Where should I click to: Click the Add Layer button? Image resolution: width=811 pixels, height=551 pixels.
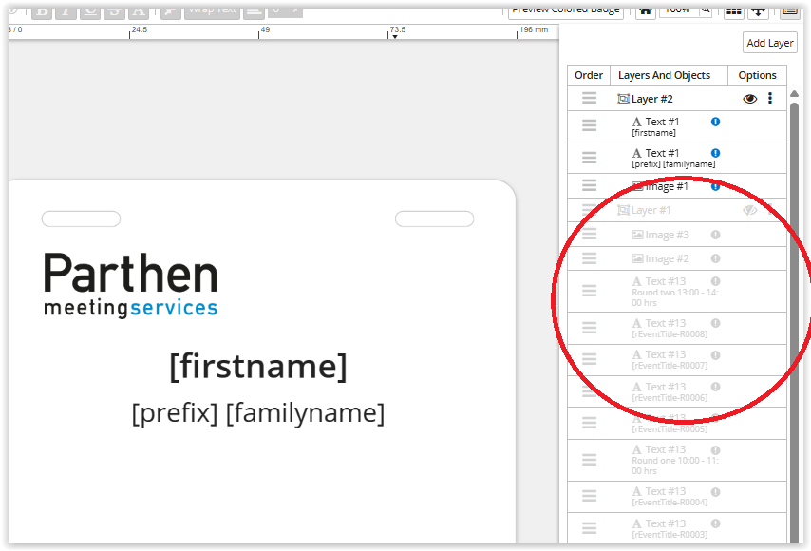tap(769, 43)
